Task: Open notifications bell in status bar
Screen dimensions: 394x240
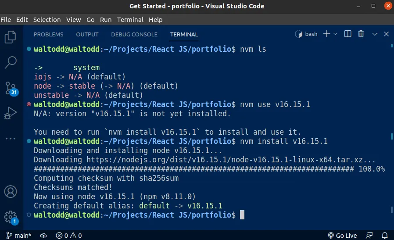Action: click(385, 236)
